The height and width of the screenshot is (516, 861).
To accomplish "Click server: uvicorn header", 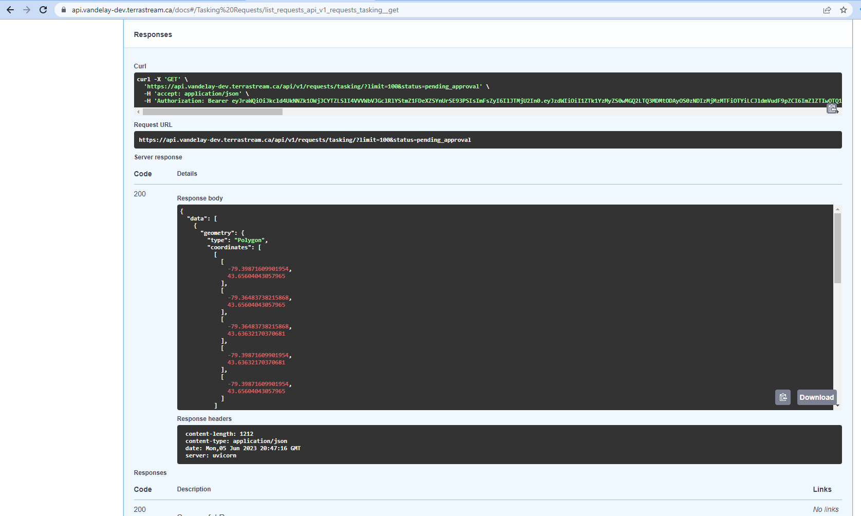I will (x=211, y=455).
